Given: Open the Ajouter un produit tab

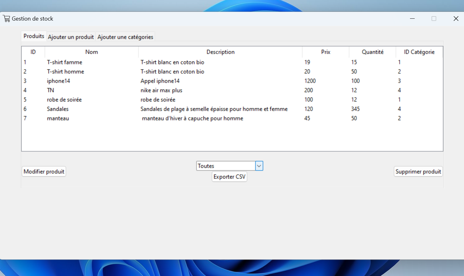Looking at the screenshot, I should point(71,37).
